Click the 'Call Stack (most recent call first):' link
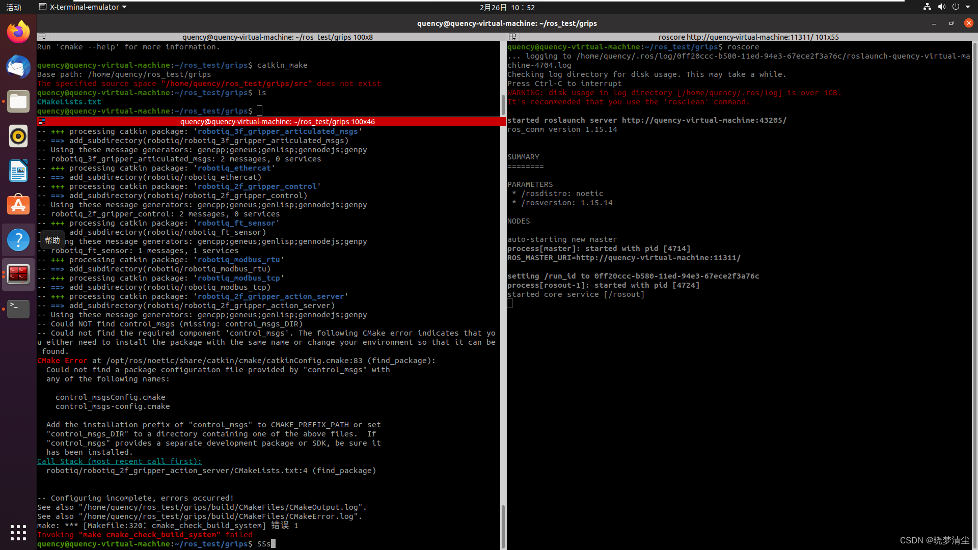 pyautogui.click(x=119, y=461)
